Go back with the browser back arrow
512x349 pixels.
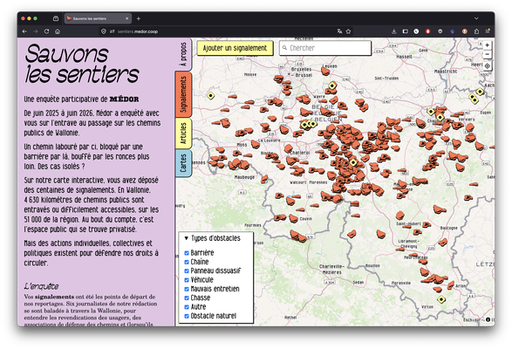(x=24, y=31)
